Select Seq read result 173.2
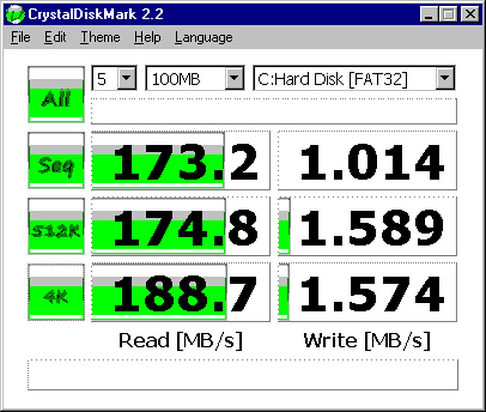Image resolution: width=486 pixels, height=412 pixels. pos(181,160)
